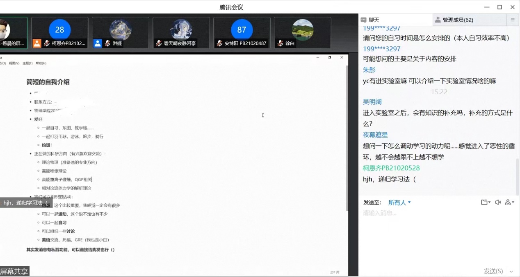
Task: Click the line 高能重离子碰撞，QGP相关
Action: click(x=67, y=179)
